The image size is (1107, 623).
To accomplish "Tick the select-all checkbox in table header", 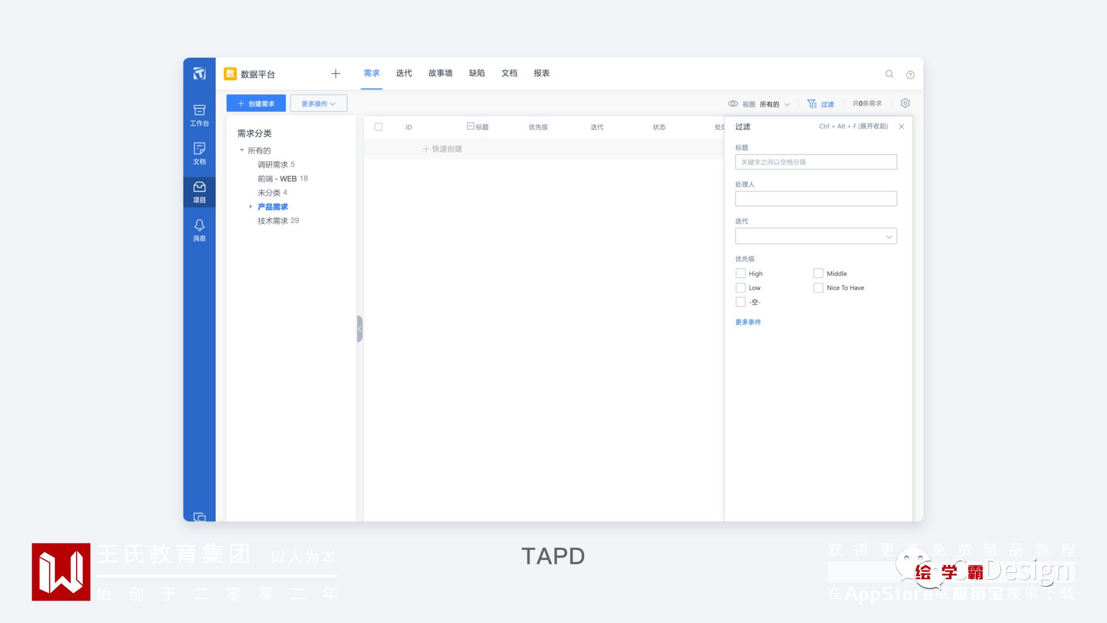I will [x=379, y=127].
